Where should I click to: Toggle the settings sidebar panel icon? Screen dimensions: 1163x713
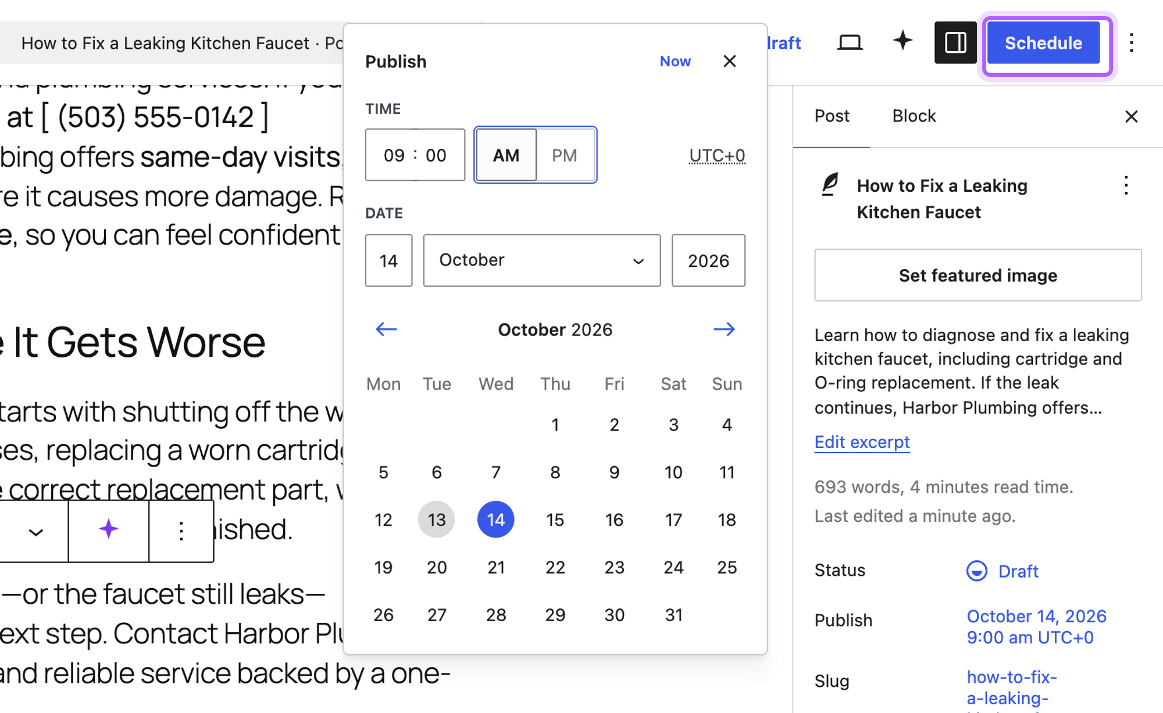(x=955, y=42)
